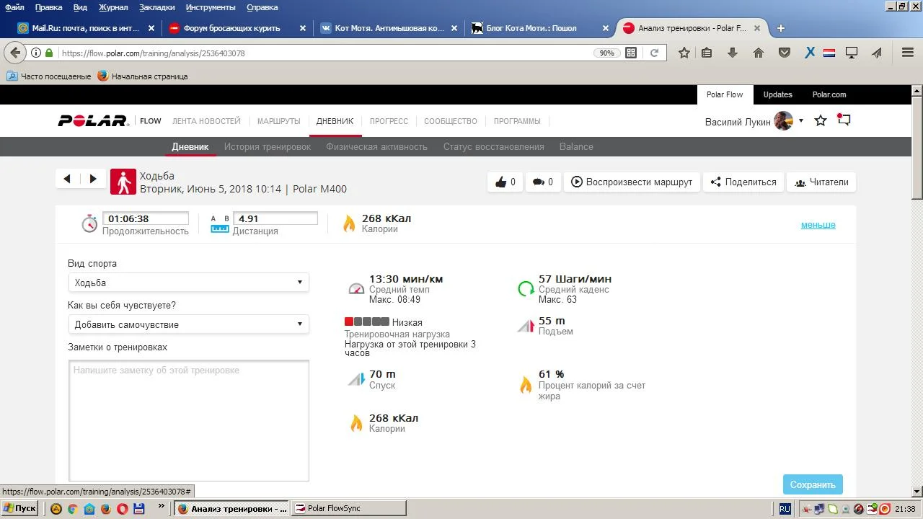Switch to Кот Мотя browser tab
923x519 pixels.
point(389,28)
